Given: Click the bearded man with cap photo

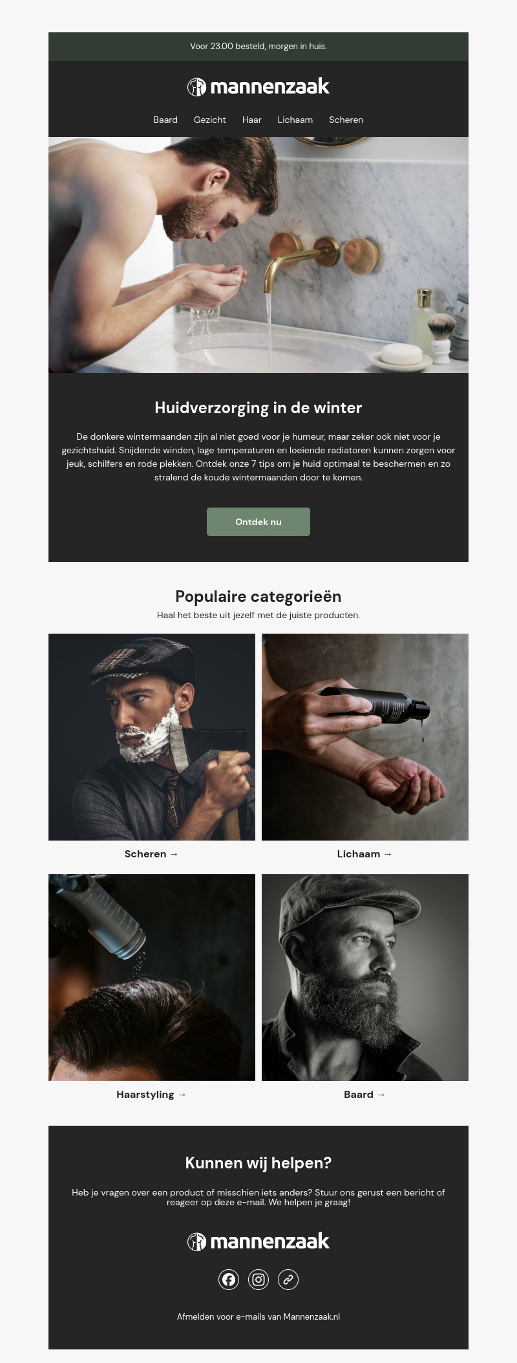Looking at the screenshot, I should click(x=365, y=978).
